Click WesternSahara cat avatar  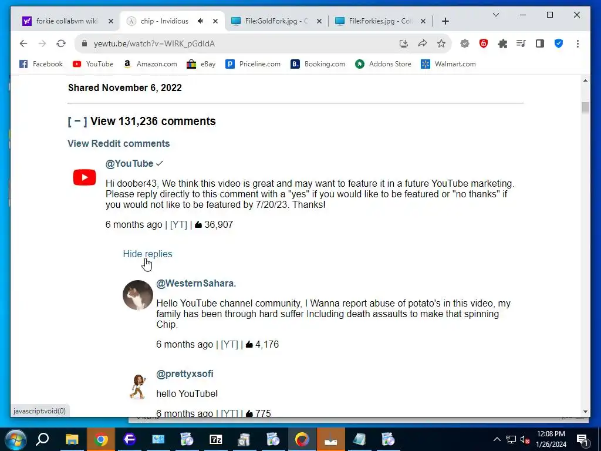138,295
